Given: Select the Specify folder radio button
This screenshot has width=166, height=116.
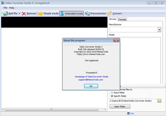Looking at the screenshot, I should (x=112, y=96).
